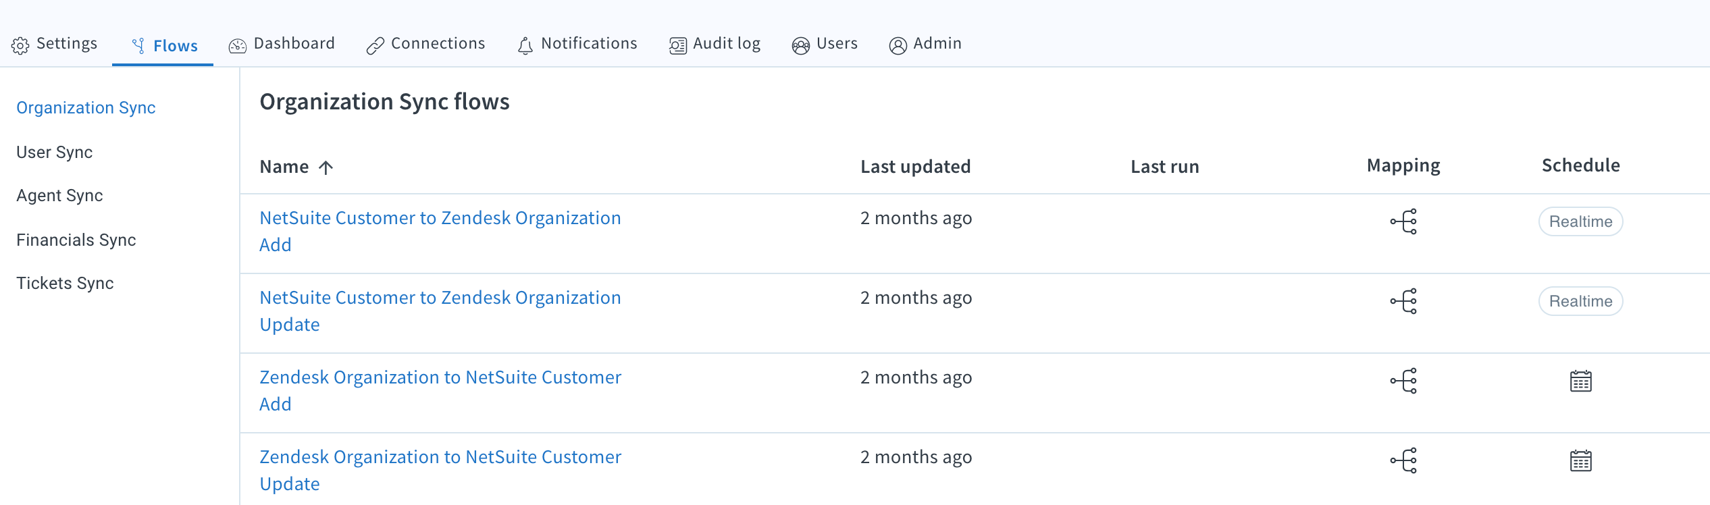
Task: View the Audit log tab
Action: (x=715, y=44)
